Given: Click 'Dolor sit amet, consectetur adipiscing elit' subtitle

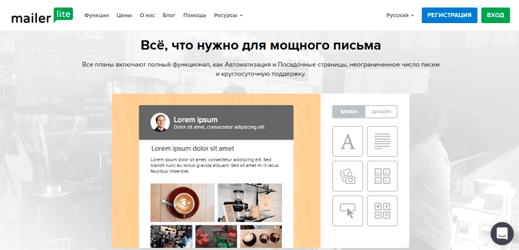Looking at the screenshot, I should (x=219, y=127).
